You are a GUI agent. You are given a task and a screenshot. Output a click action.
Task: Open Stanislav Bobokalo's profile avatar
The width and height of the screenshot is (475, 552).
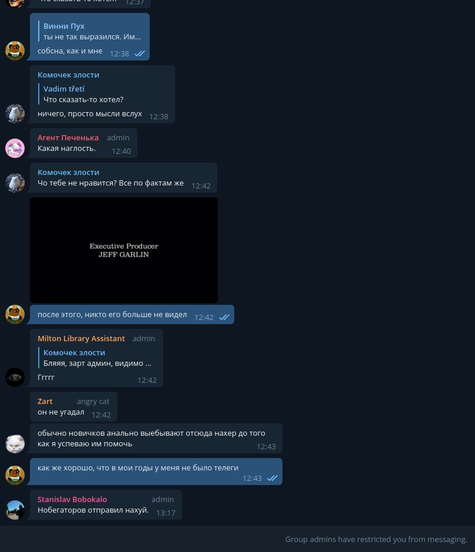tap(15, 510)
